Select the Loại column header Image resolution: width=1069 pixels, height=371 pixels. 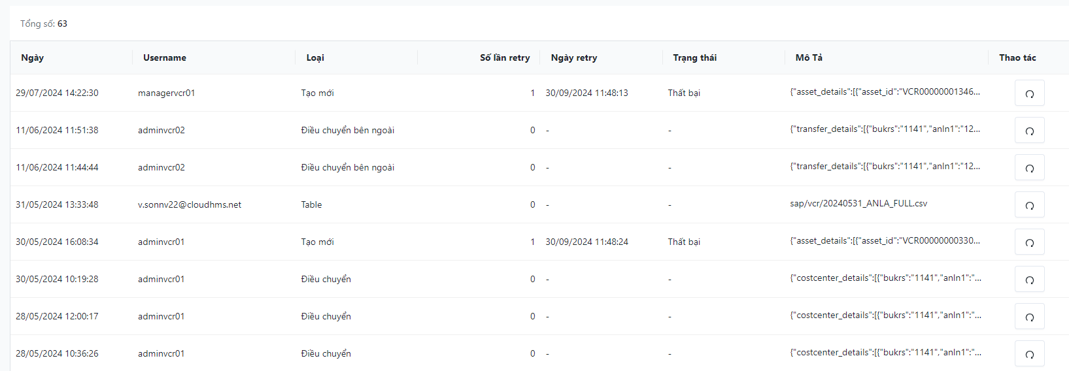(315, 57)
